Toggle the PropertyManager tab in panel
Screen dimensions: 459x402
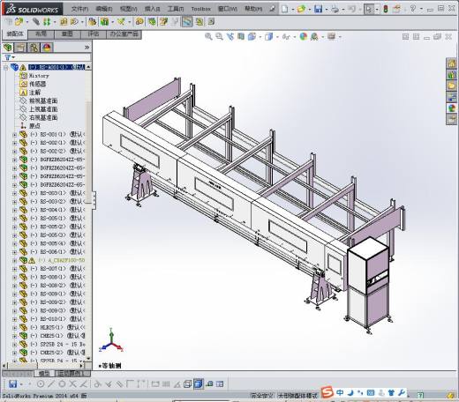20,48
